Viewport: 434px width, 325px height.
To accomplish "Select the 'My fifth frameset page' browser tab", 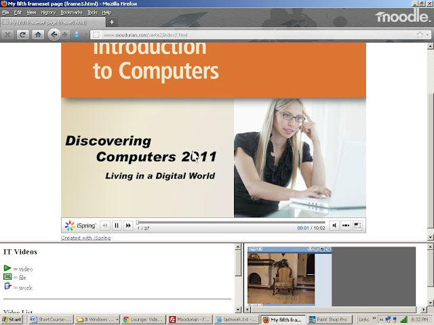I will pyautogui.click(x=53, y=22).
